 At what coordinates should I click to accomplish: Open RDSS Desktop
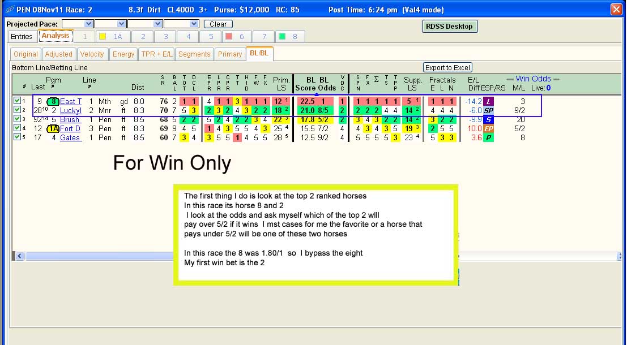coord(450,27)
